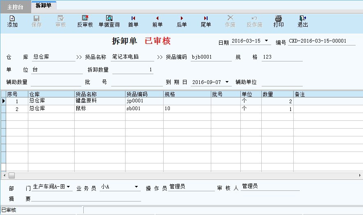Click the 仓库 column header in grid
This screenshot has height=215, width=363.
tap(51, 94)
